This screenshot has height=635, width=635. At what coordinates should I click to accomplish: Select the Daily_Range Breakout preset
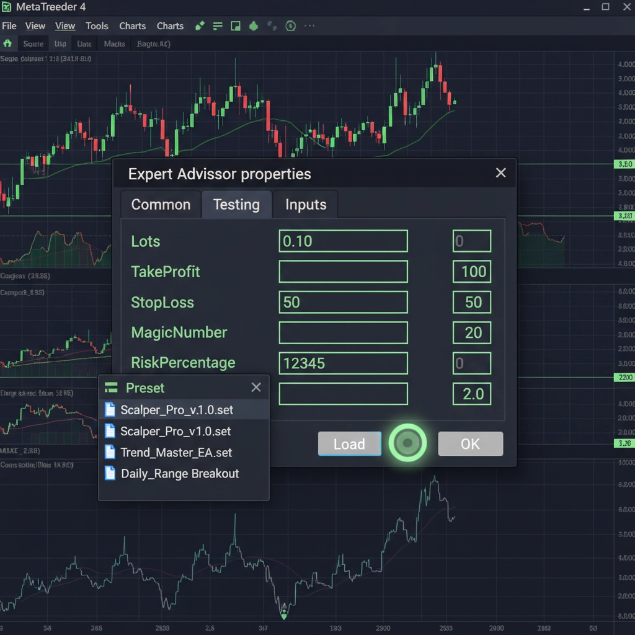180,474
